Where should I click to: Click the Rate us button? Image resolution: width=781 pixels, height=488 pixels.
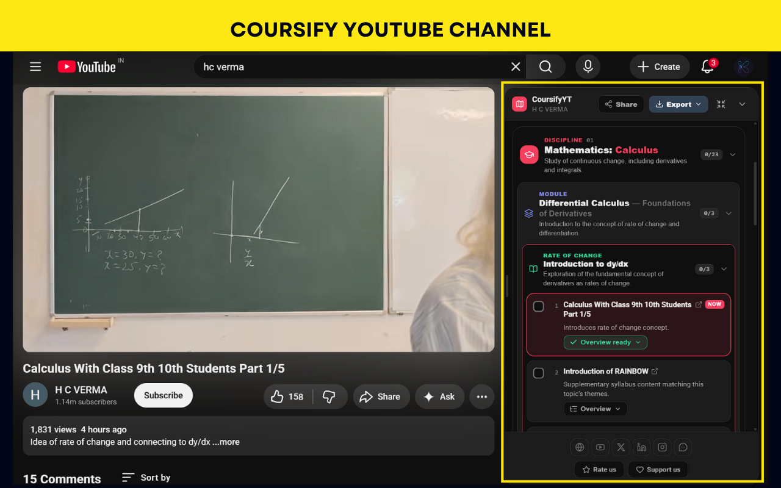[599, 470]
